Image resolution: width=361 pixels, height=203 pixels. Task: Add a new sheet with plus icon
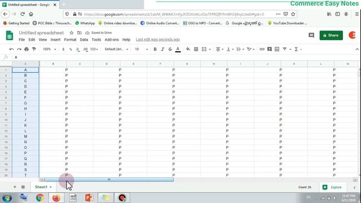(15, 187)
